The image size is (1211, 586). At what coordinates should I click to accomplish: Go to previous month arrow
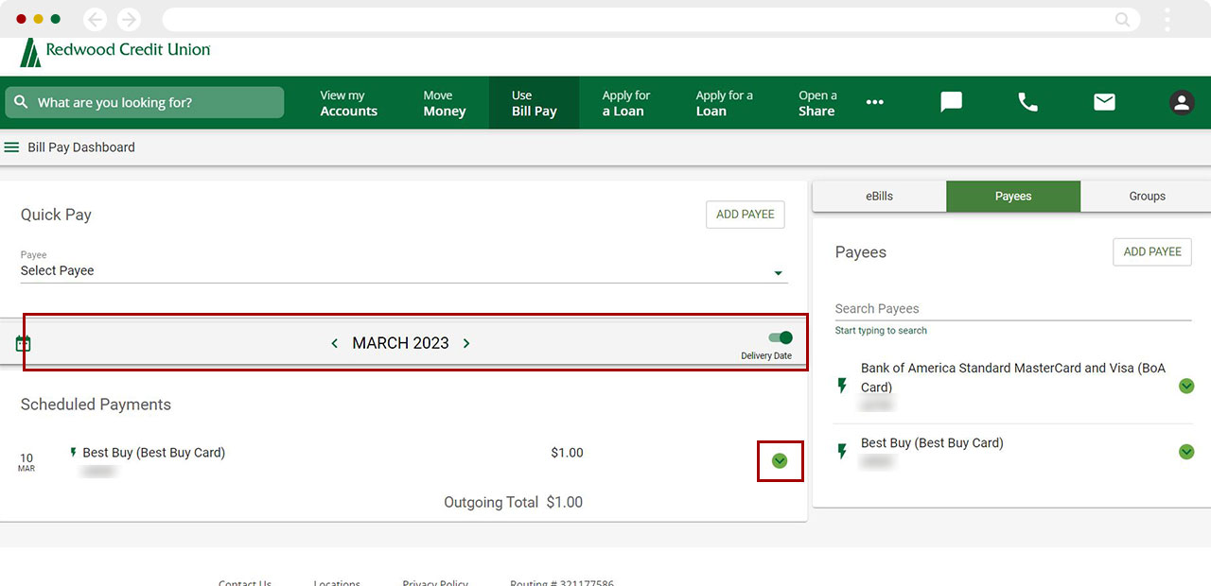[334, 343]
